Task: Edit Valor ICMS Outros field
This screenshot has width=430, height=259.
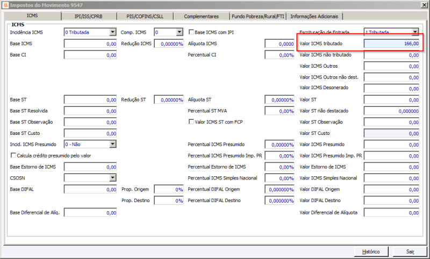Action: click(x=391, y=66)
